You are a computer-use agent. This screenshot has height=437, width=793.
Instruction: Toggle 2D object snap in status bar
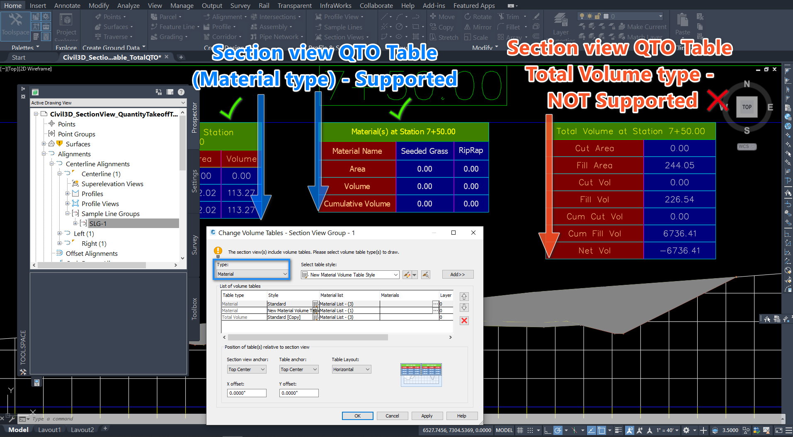tap(601, 430)
